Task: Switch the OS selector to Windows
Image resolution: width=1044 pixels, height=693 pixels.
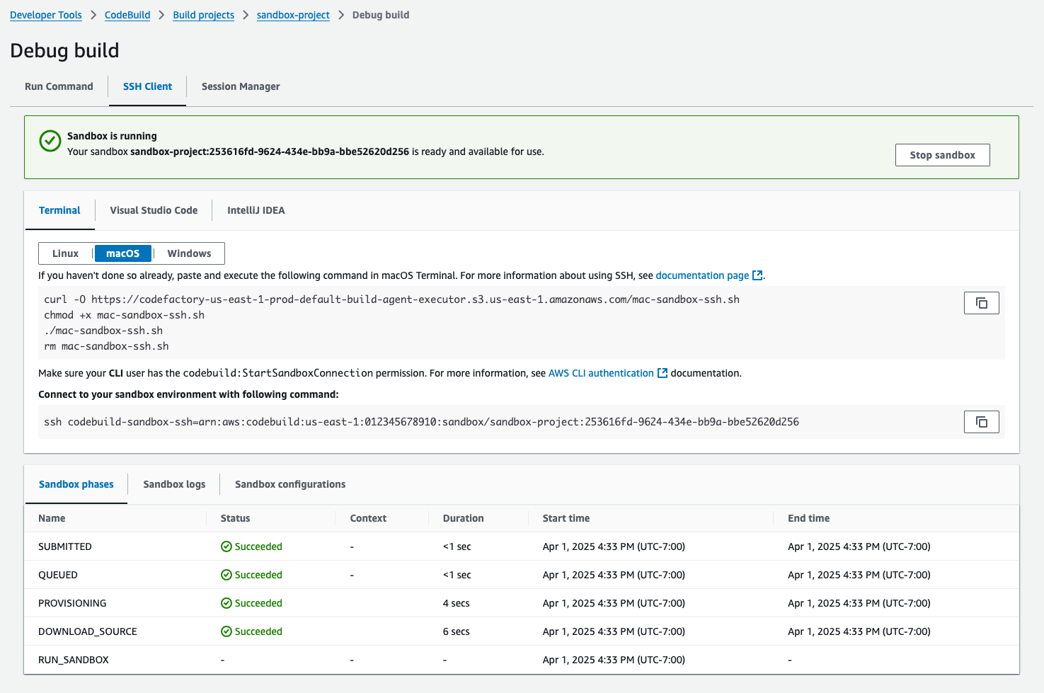Action: (x=189, y=253)
